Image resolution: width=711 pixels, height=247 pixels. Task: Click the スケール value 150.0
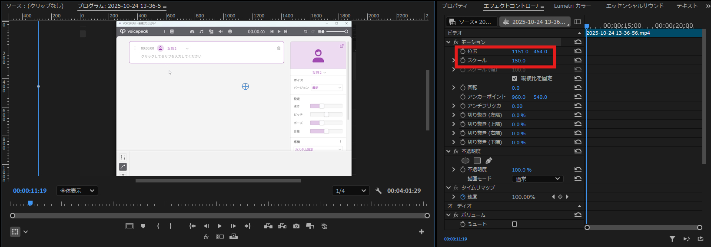518,61
